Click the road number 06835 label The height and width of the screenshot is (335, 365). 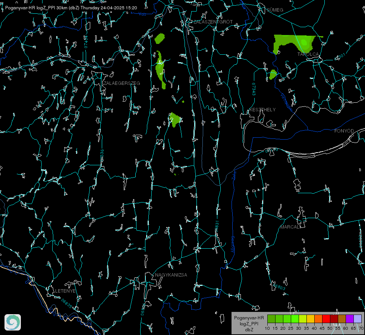(x=67, y=304)
